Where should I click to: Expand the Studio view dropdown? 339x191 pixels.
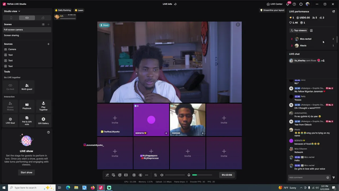tap(12, 11)
